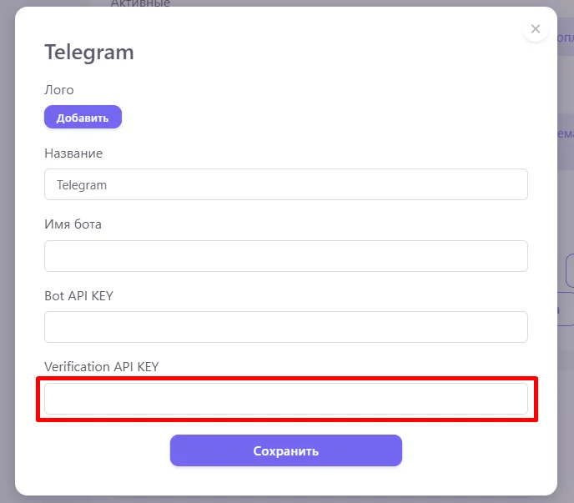Click the Имя бота label text
The image size is (574, 503).
(x=73, y=224)
